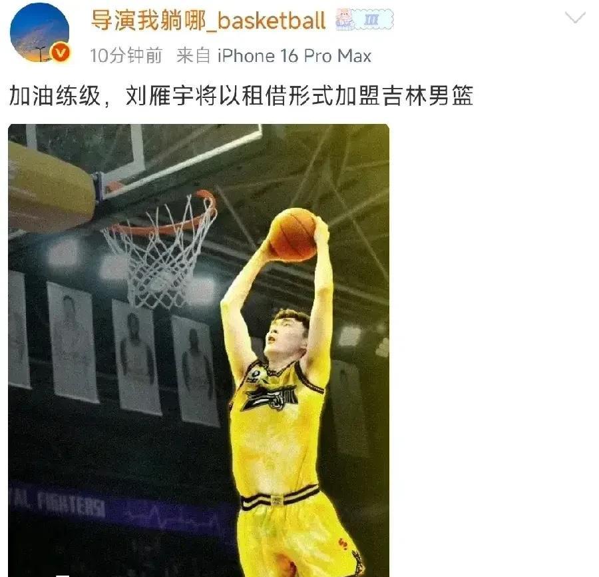
Task: Click the 10分钟前 post timestamp
Action: click(126, 56)
